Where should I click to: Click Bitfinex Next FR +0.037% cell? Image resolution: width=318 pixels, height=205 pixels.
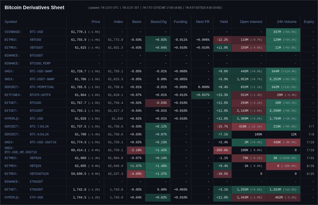coord(202,95)
